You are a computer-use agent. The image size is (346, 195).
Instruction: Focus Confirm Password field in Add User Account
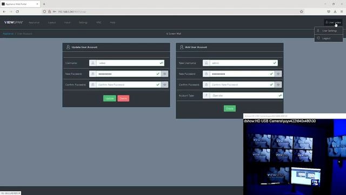[x=242, y=84]
